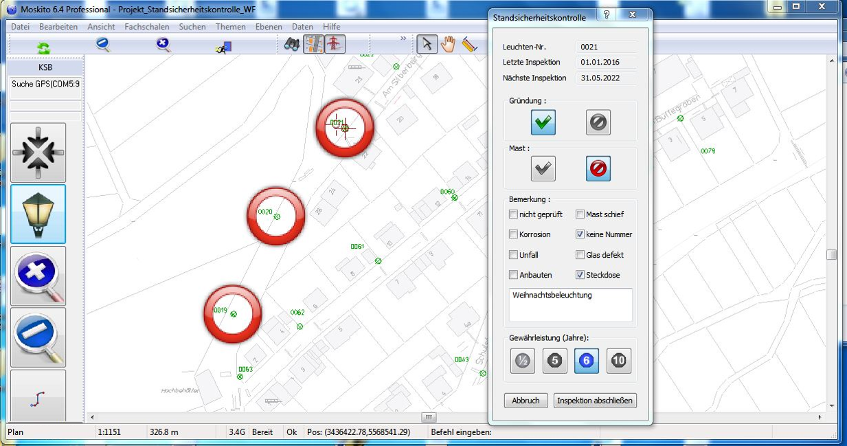Viewport: 847px width, 446px height.
Task: Expand the toolbar overflow chevron
Action: point(403,39)
